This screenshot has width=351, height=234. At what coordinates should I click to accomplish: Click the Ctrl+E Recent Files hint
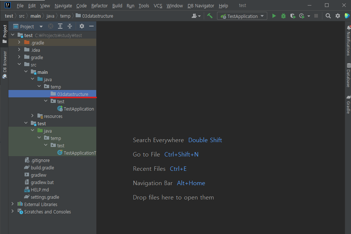(178, 169)
